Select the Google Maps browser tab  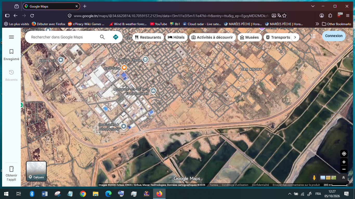tap(51, 6)
